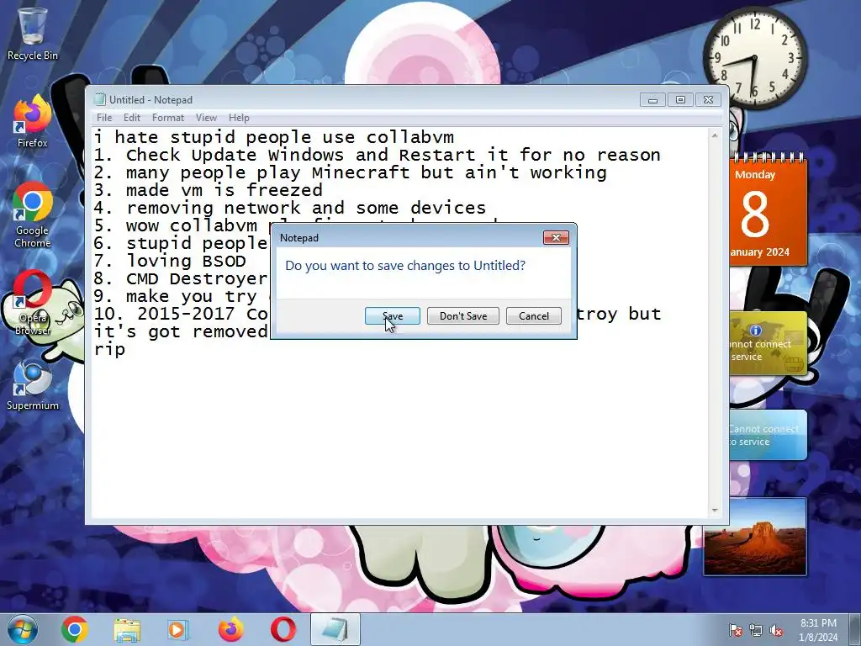
Task: Click the muted volume tray icon
Action: (x=776, y=630)
